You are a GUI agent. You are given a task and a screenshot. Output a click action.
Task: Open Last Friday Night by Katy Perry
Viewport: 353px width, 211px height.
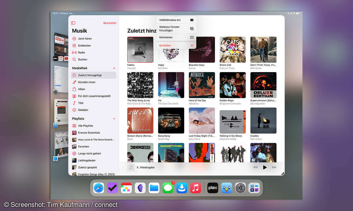202,120
